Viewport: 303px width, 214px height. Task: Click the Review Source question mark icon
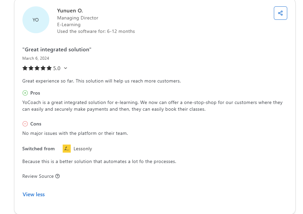(x=58, y=176)
